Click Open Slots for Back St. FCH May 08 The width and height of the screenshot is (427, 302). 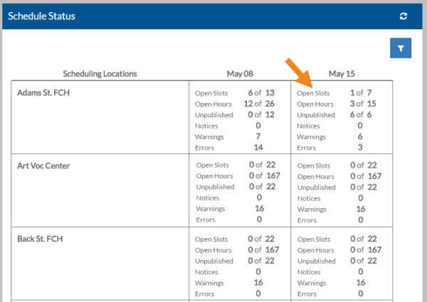(213, 239)
